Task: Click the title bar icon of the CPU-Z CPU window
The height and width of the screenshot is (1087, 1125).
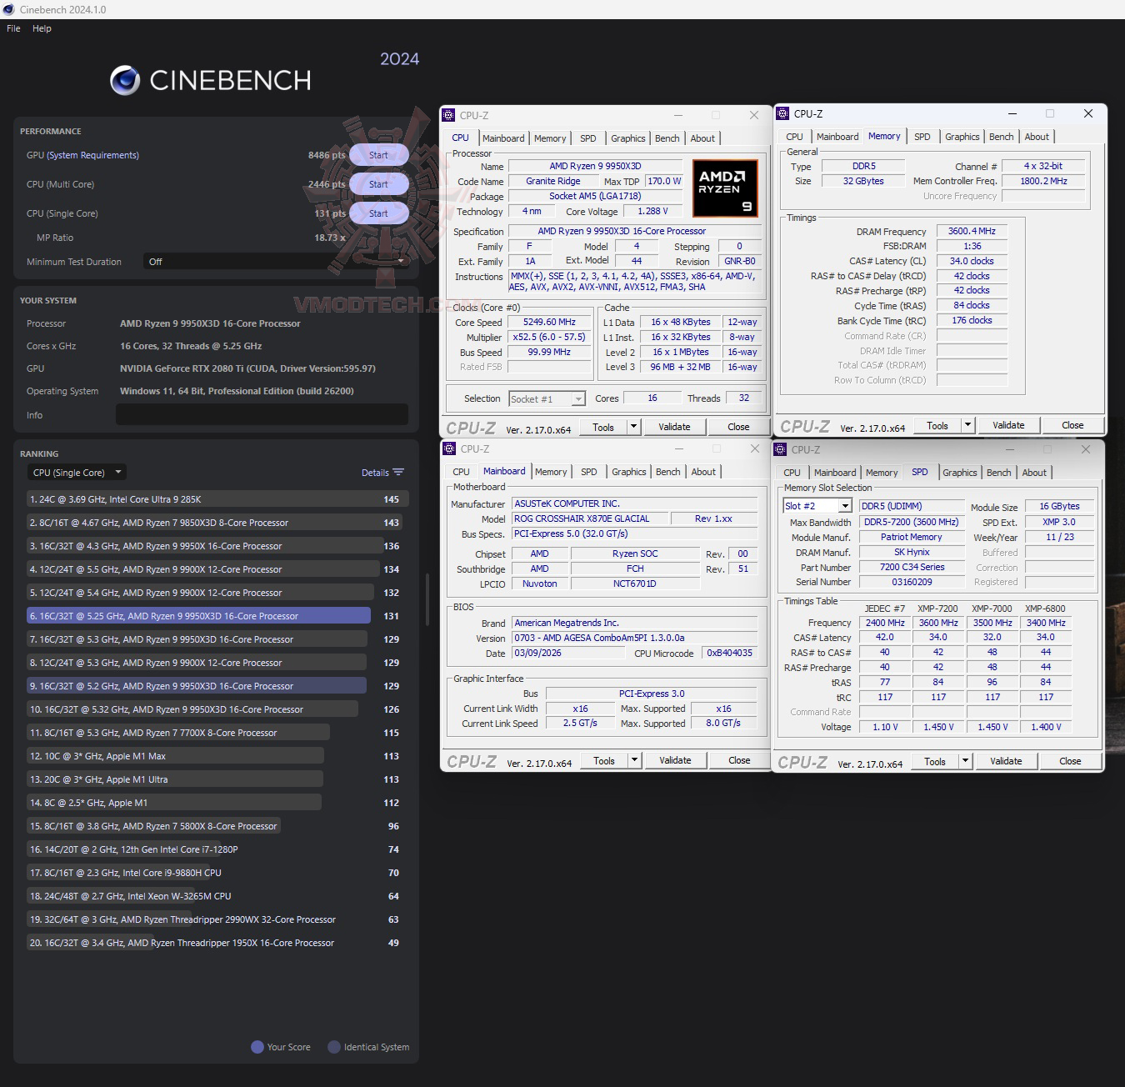Action: pos(449,115)
